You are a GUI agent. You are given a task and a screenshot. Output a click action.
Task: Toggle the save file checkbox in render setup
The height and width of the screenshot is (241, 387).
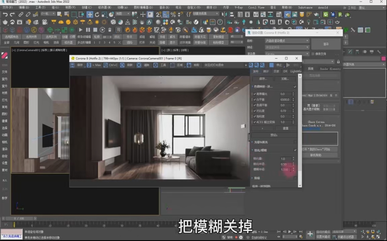click(313, 54)
